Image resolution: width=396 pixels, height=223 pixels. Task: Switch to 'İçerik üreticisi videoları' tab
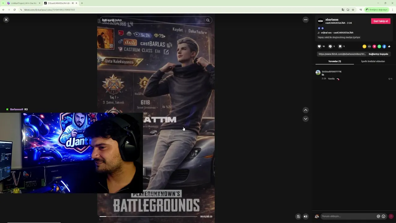tap(373, 61)
